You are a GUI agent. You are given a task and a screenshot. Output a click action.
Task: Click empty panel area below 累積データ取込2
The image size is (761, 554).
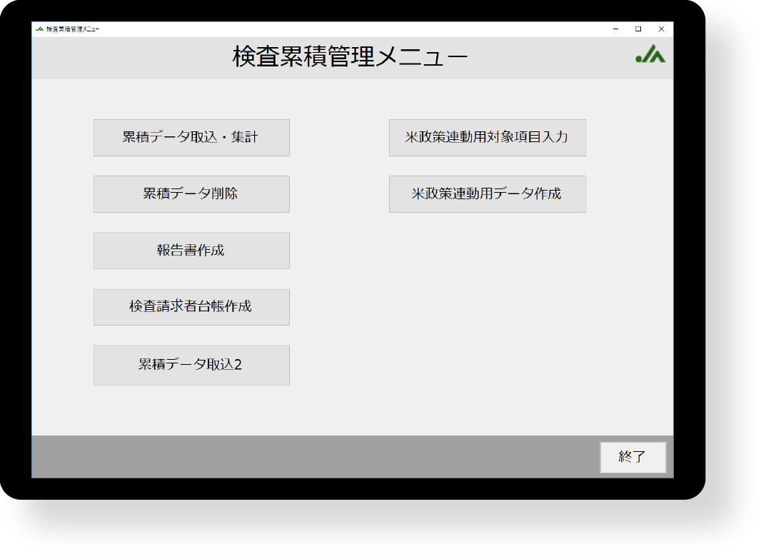point(191,411)
